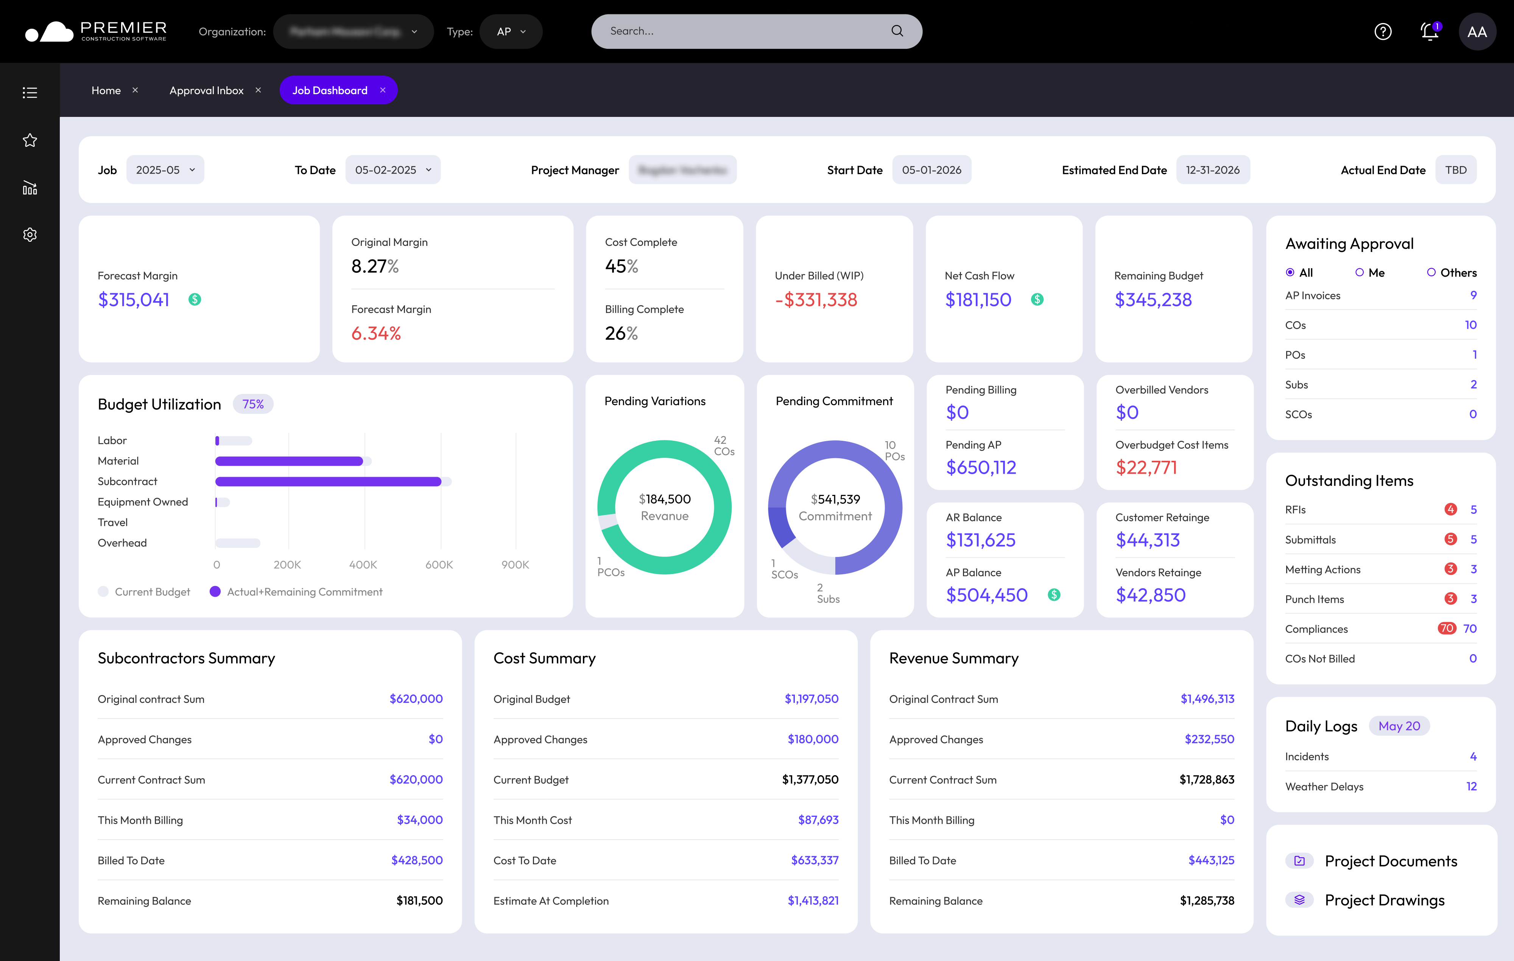
Task: Select the Me radio option
Action: [1359, 272]
